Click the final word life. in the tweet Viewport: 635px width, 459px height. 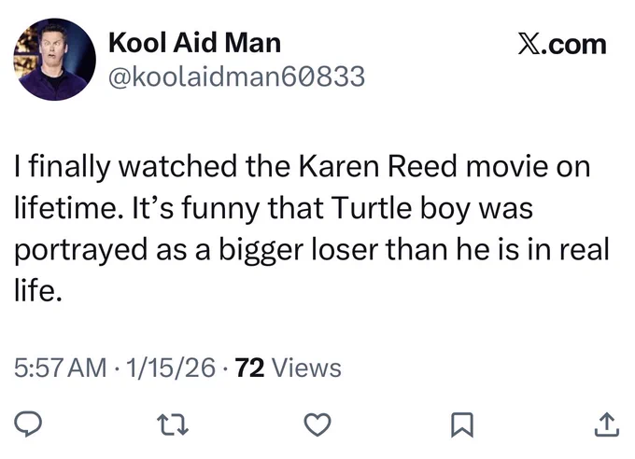pyautogui.click(x=38, y=291)
